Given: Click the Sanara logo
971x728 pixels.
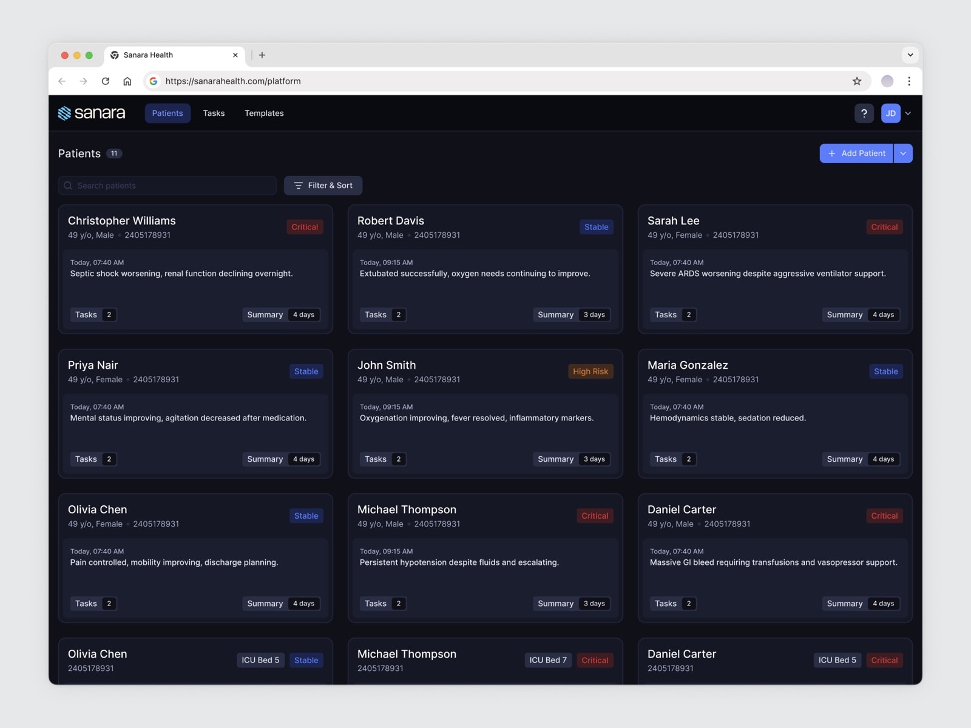Looking at the screenshot, I should tap(92, 113).
